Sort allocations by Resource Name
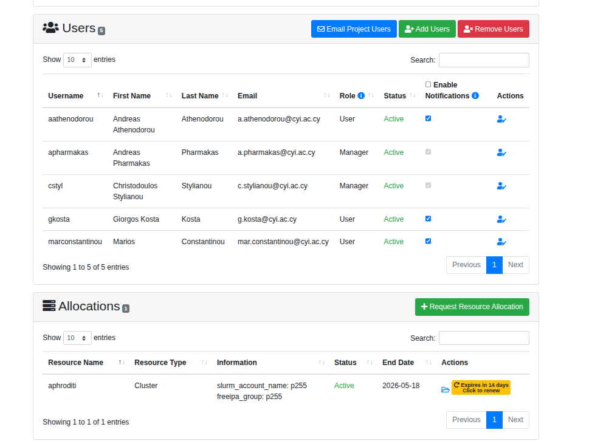This screenshot has height=444, width=609. click(86, 363)
